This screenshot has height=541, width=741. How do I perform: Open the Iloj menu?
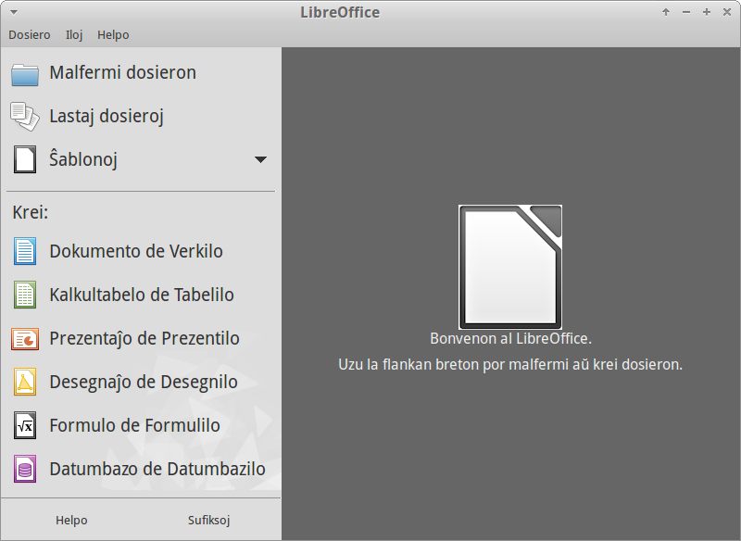(74, 35)
